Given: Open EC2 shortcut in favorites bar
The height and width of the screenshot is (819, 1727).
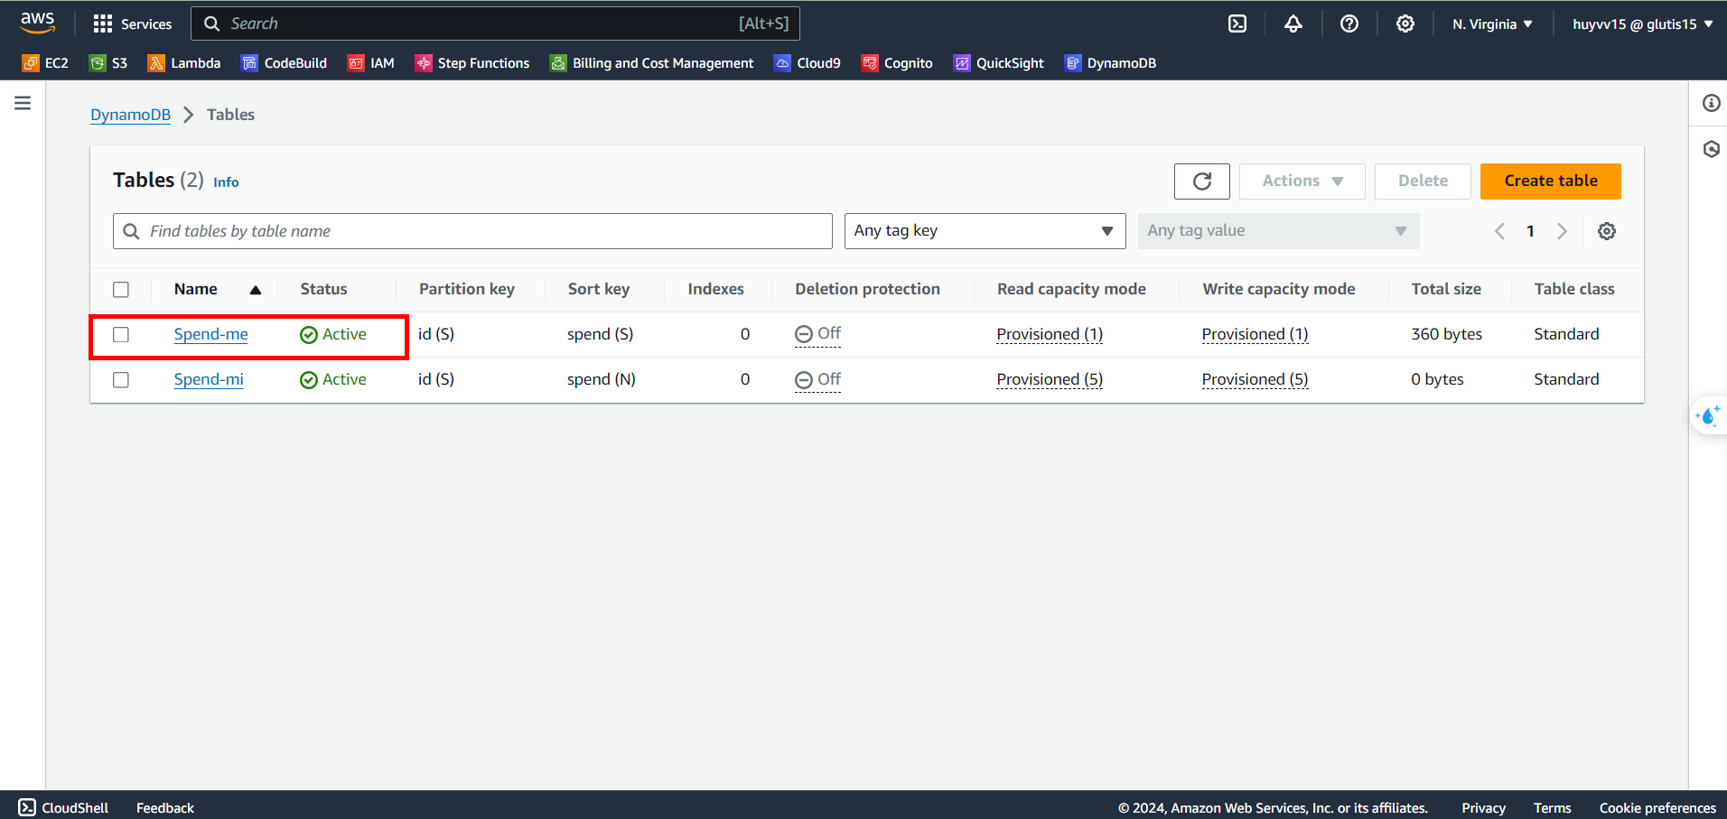Looking at the screenshot, I should tap(45, 63).
